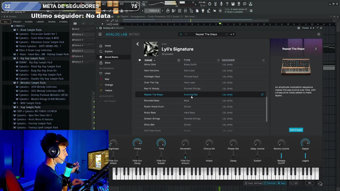Screen dimensions: 340x191
Task: Click the Timbre knob
Action: 137,143
